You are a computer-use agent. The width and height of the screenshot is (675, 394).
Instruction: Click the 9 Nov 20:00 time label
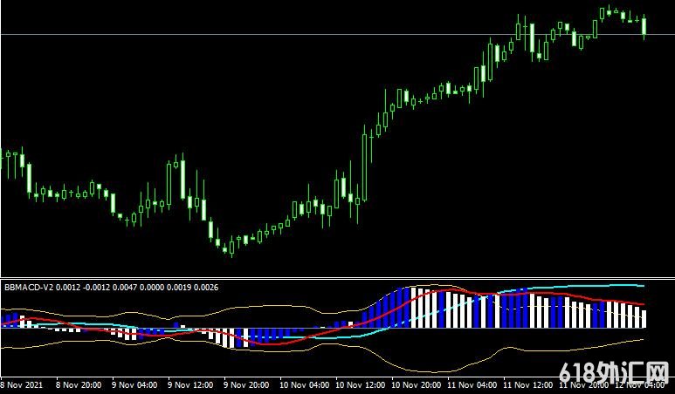(x=246, y=384)
